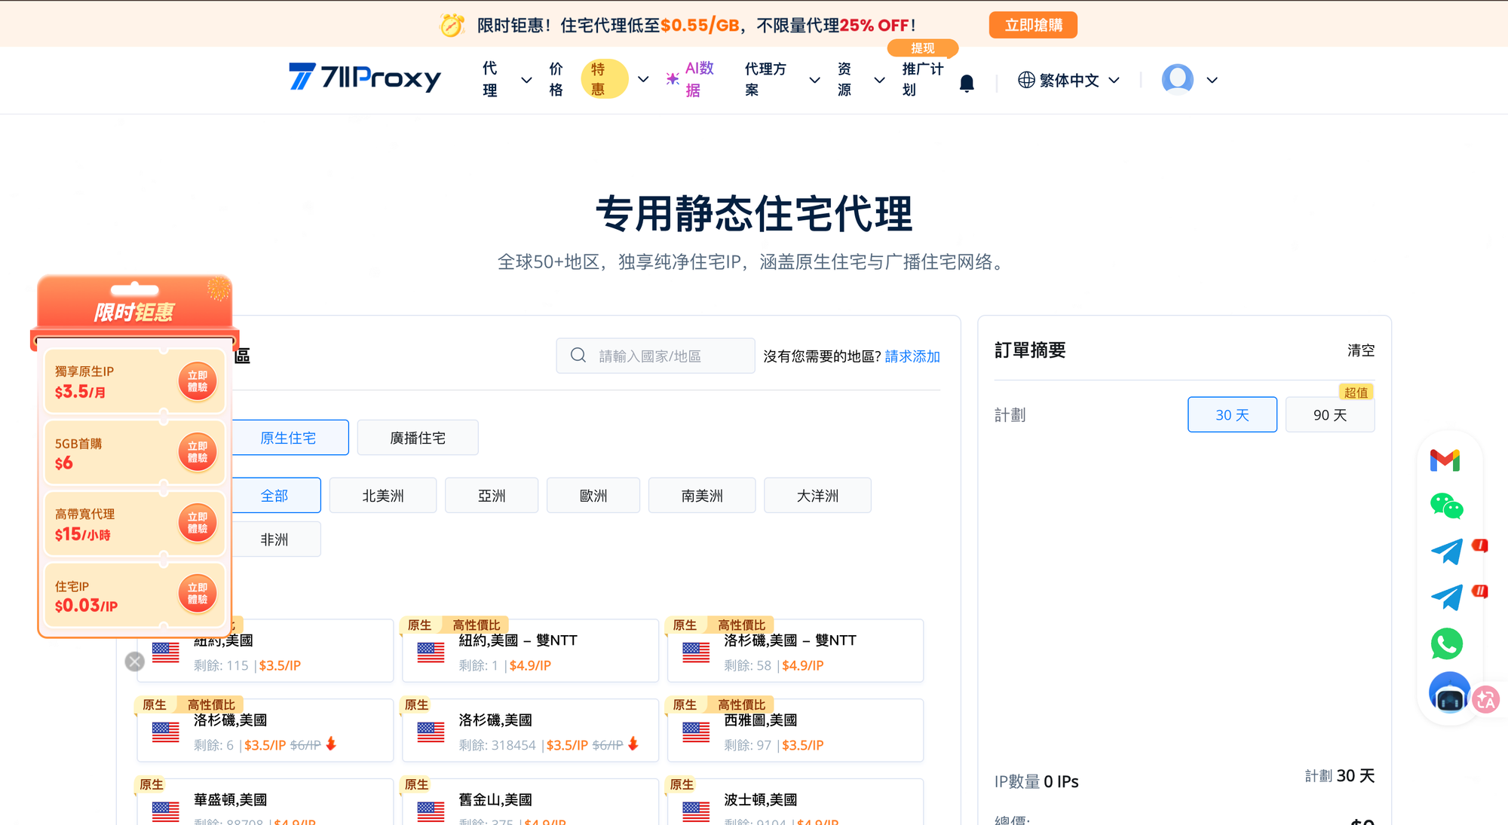The width and height of the screenshot is (1508, 825).
Task: Open the upper Telegram contact icon
Action: tap(1446, 552)
